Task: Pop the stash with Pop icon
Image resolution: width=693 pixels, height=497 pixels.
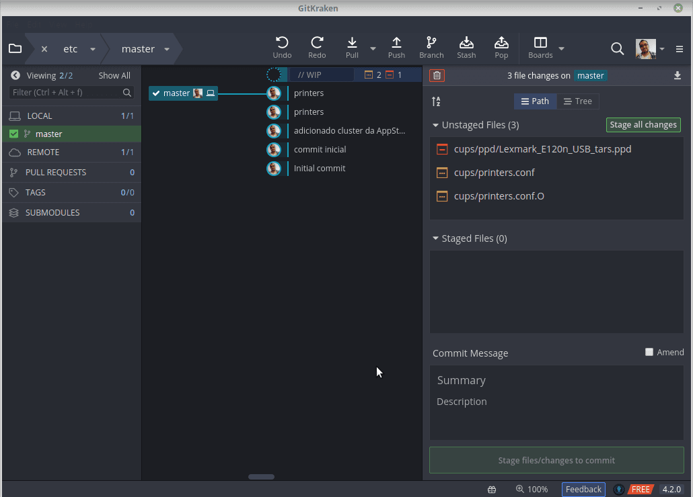Action: click(501, 43)
